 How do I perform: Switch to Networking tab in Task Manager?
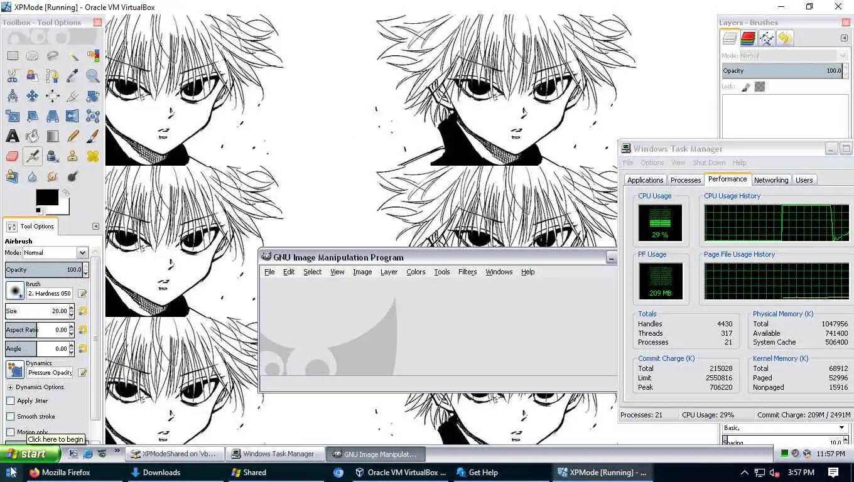click(771, 180)
